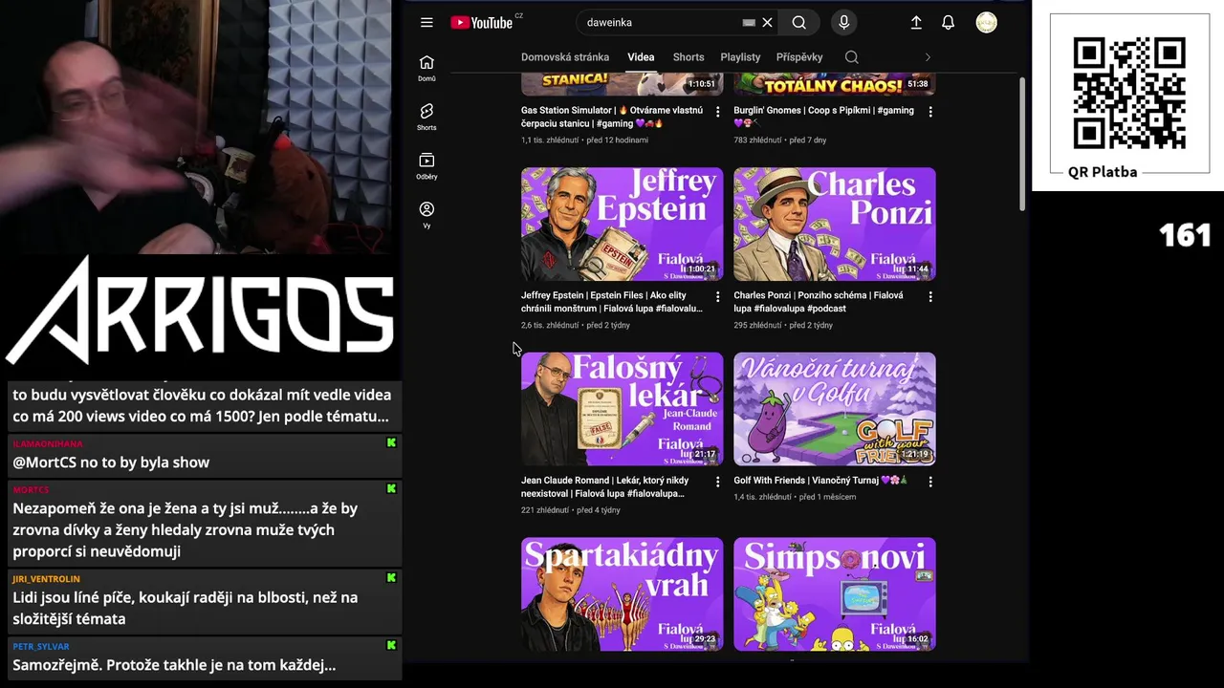Click the '@MortCS no to by byla show' message
The image size is (1224, 688).
[111, 462]
